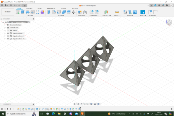Click the Capture Position icon
174x116 pixels.
(x=150, y=12)
